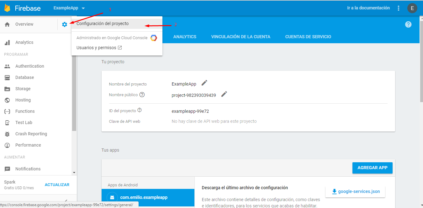The width and height of the screenshot is (423, 208).
Task: Switch to Cuentas de servicio tab
Action: pos(308,37)
